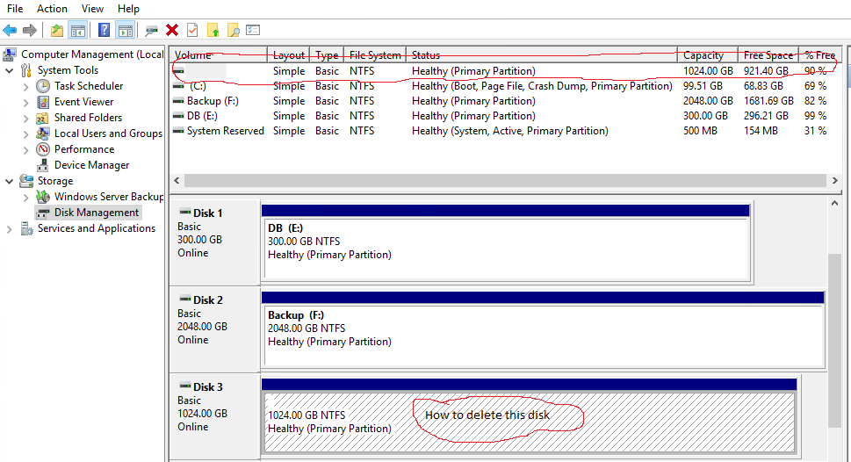Click the checkmark document properties icon
851x462 pixels.
(192, 30)
